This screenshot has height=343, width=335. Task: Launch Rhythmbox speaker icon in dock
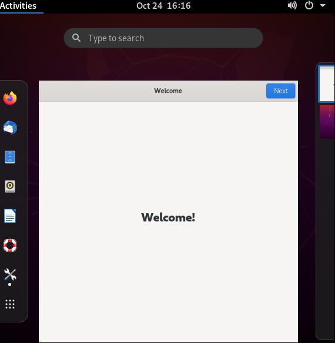(10, 187)
